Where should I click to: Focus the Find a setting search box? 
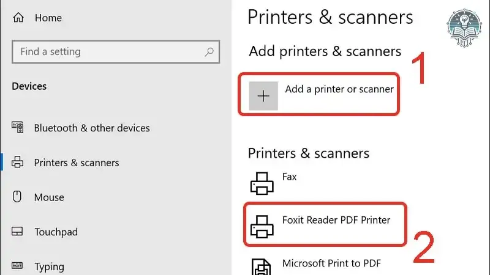116,52
